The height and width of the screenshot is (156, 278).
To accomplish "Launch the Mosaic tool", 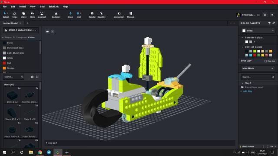I will [130, 15].
